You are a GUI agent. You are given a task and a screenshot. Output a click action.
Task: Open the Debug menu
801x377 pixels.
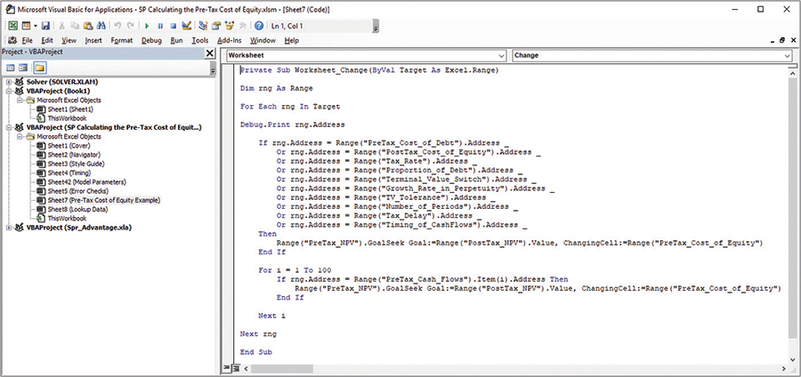pyautogui.click(x=151, y=40)
